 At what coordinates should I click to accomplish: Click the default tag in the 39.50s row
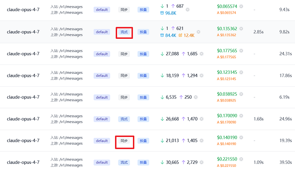click(x=102, y=163)
